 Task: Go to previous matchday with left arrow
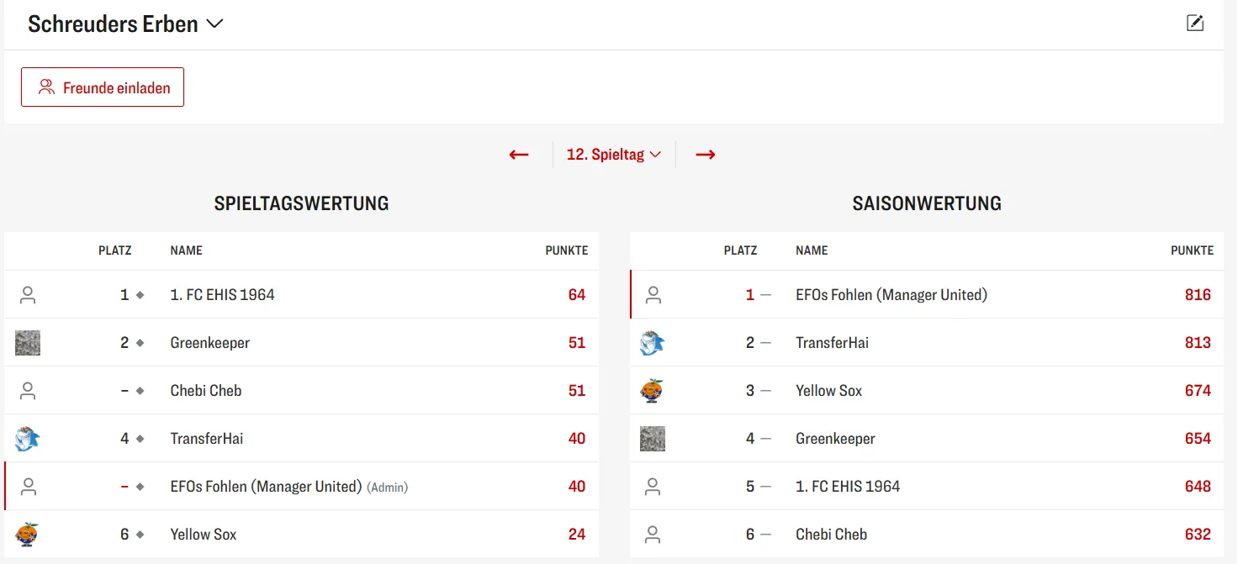coord(519,155)
